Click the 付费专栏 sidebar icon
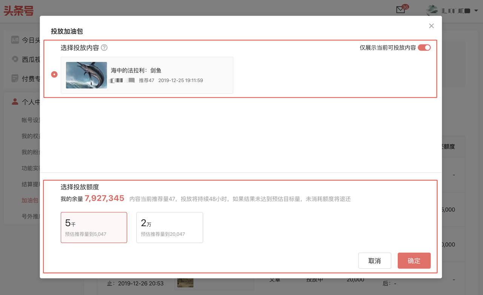The width and height of the screenshot is (483, 295). (15, 79)
